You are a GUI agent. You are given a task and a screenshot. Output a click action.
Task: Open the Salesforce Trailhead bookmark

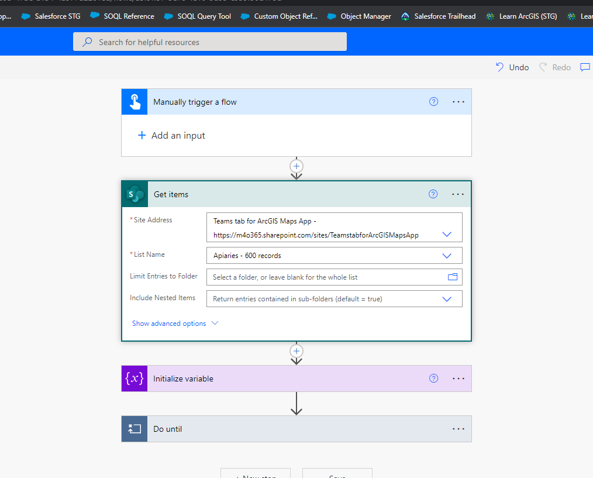click(439, 16)
